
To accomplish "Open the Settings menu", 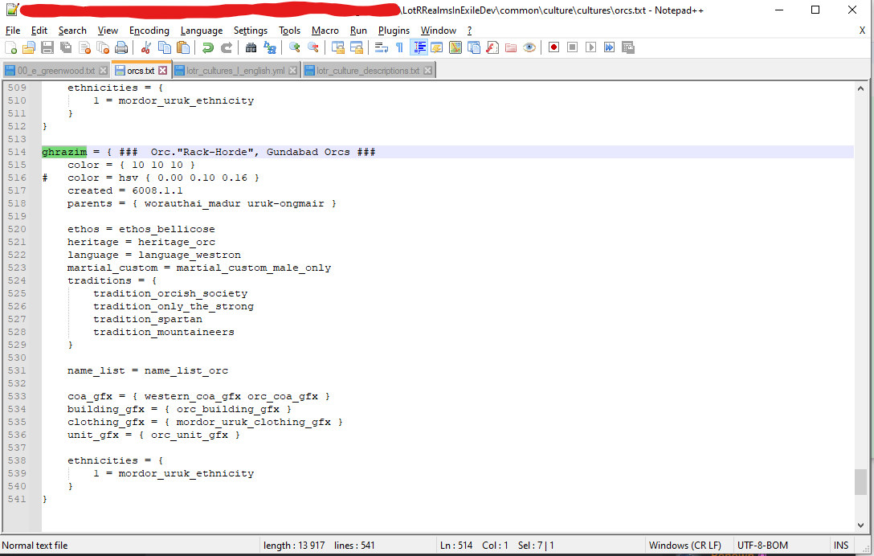I will pos(251,30).
